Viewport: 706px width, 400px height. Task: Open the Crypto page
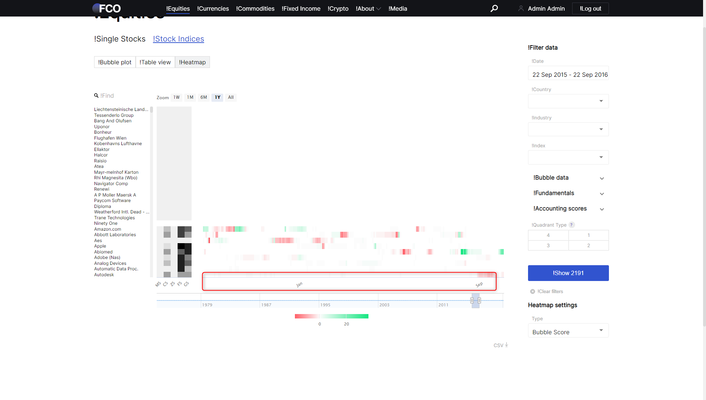click(x=338, y=8)
